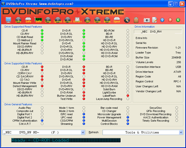Image resolution: width=186 pixels, height=148 pixels.
Task: Toggle the LabelFlash write feature indicator
Action: tap(128, 96)
